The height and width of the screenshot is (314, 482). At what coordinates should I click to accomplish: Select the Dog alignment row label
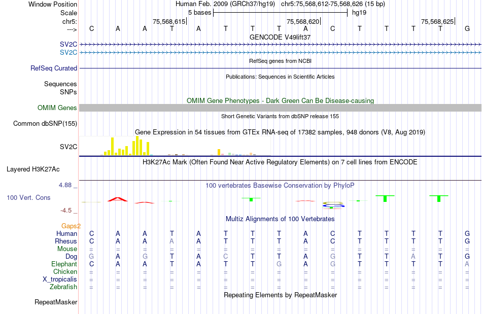click(x=71, y=257)
